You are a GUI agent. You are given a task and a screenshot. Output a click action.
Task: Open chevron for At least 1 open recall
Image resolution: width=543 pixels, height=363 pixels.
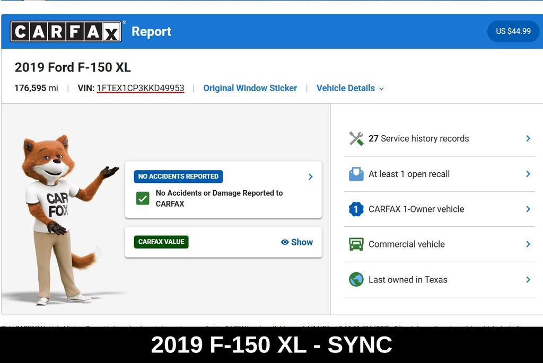tap(528, 174)
